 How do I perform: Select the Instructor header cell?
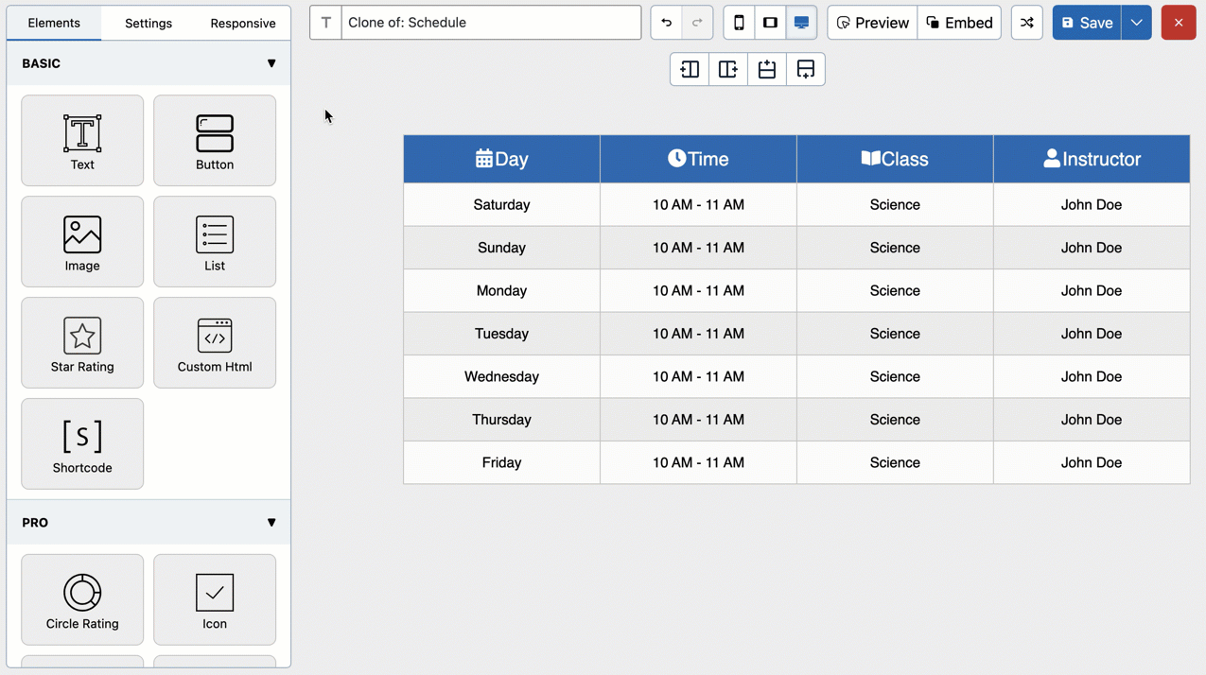[1092, 159]
